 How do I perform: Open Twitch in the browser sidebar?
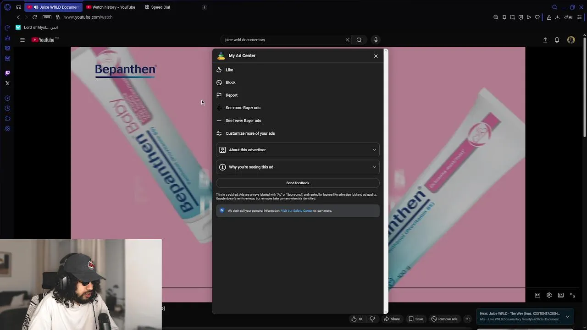click(7, 73)
